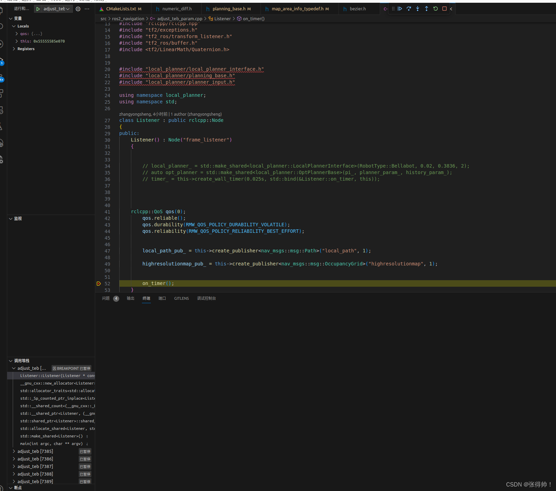Viewport: 556px width, 491px height.
Task: Click the green Restart debug icon
Action: (435, 9)
